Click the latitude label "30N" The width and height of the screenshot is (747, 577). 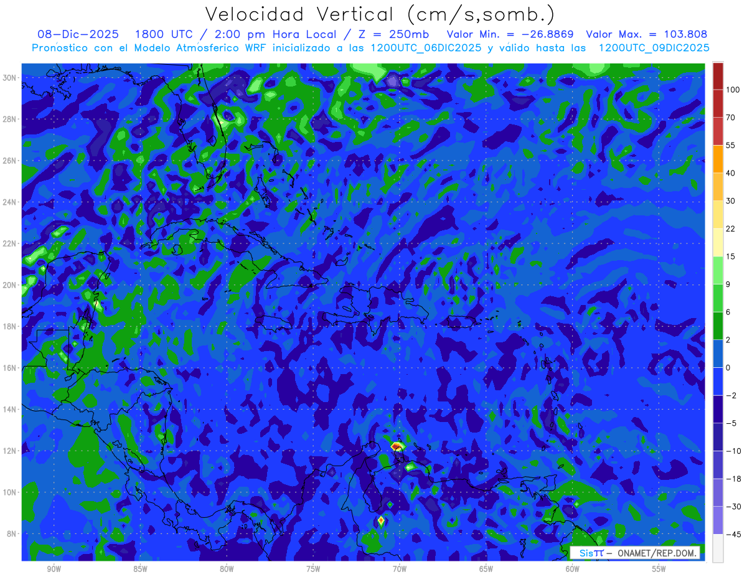click(x=11, y=78)
